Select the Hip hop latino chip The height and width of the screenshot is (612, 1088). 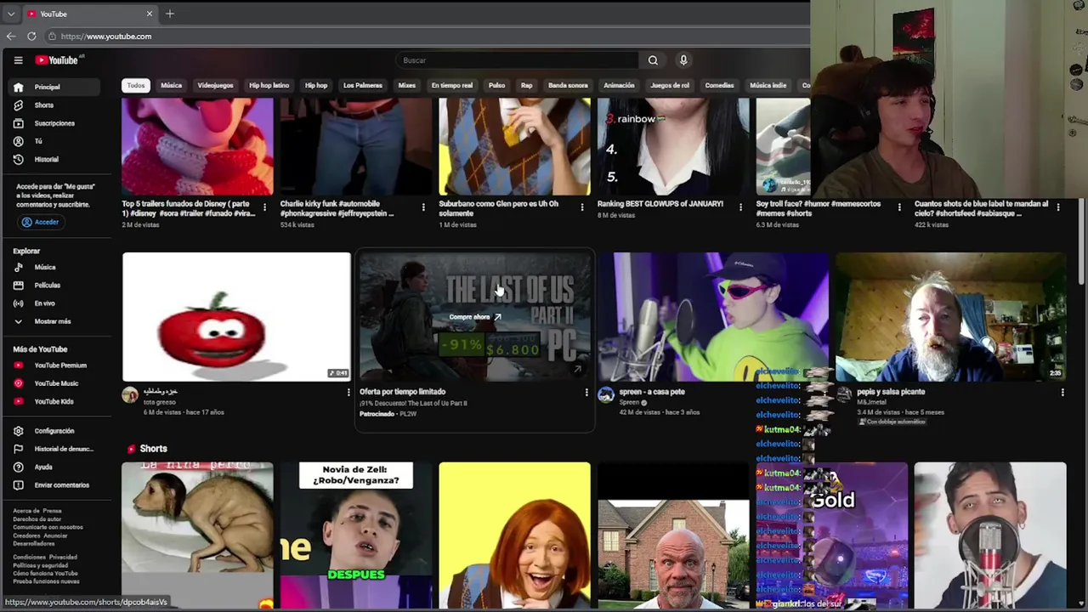[269, 85]
